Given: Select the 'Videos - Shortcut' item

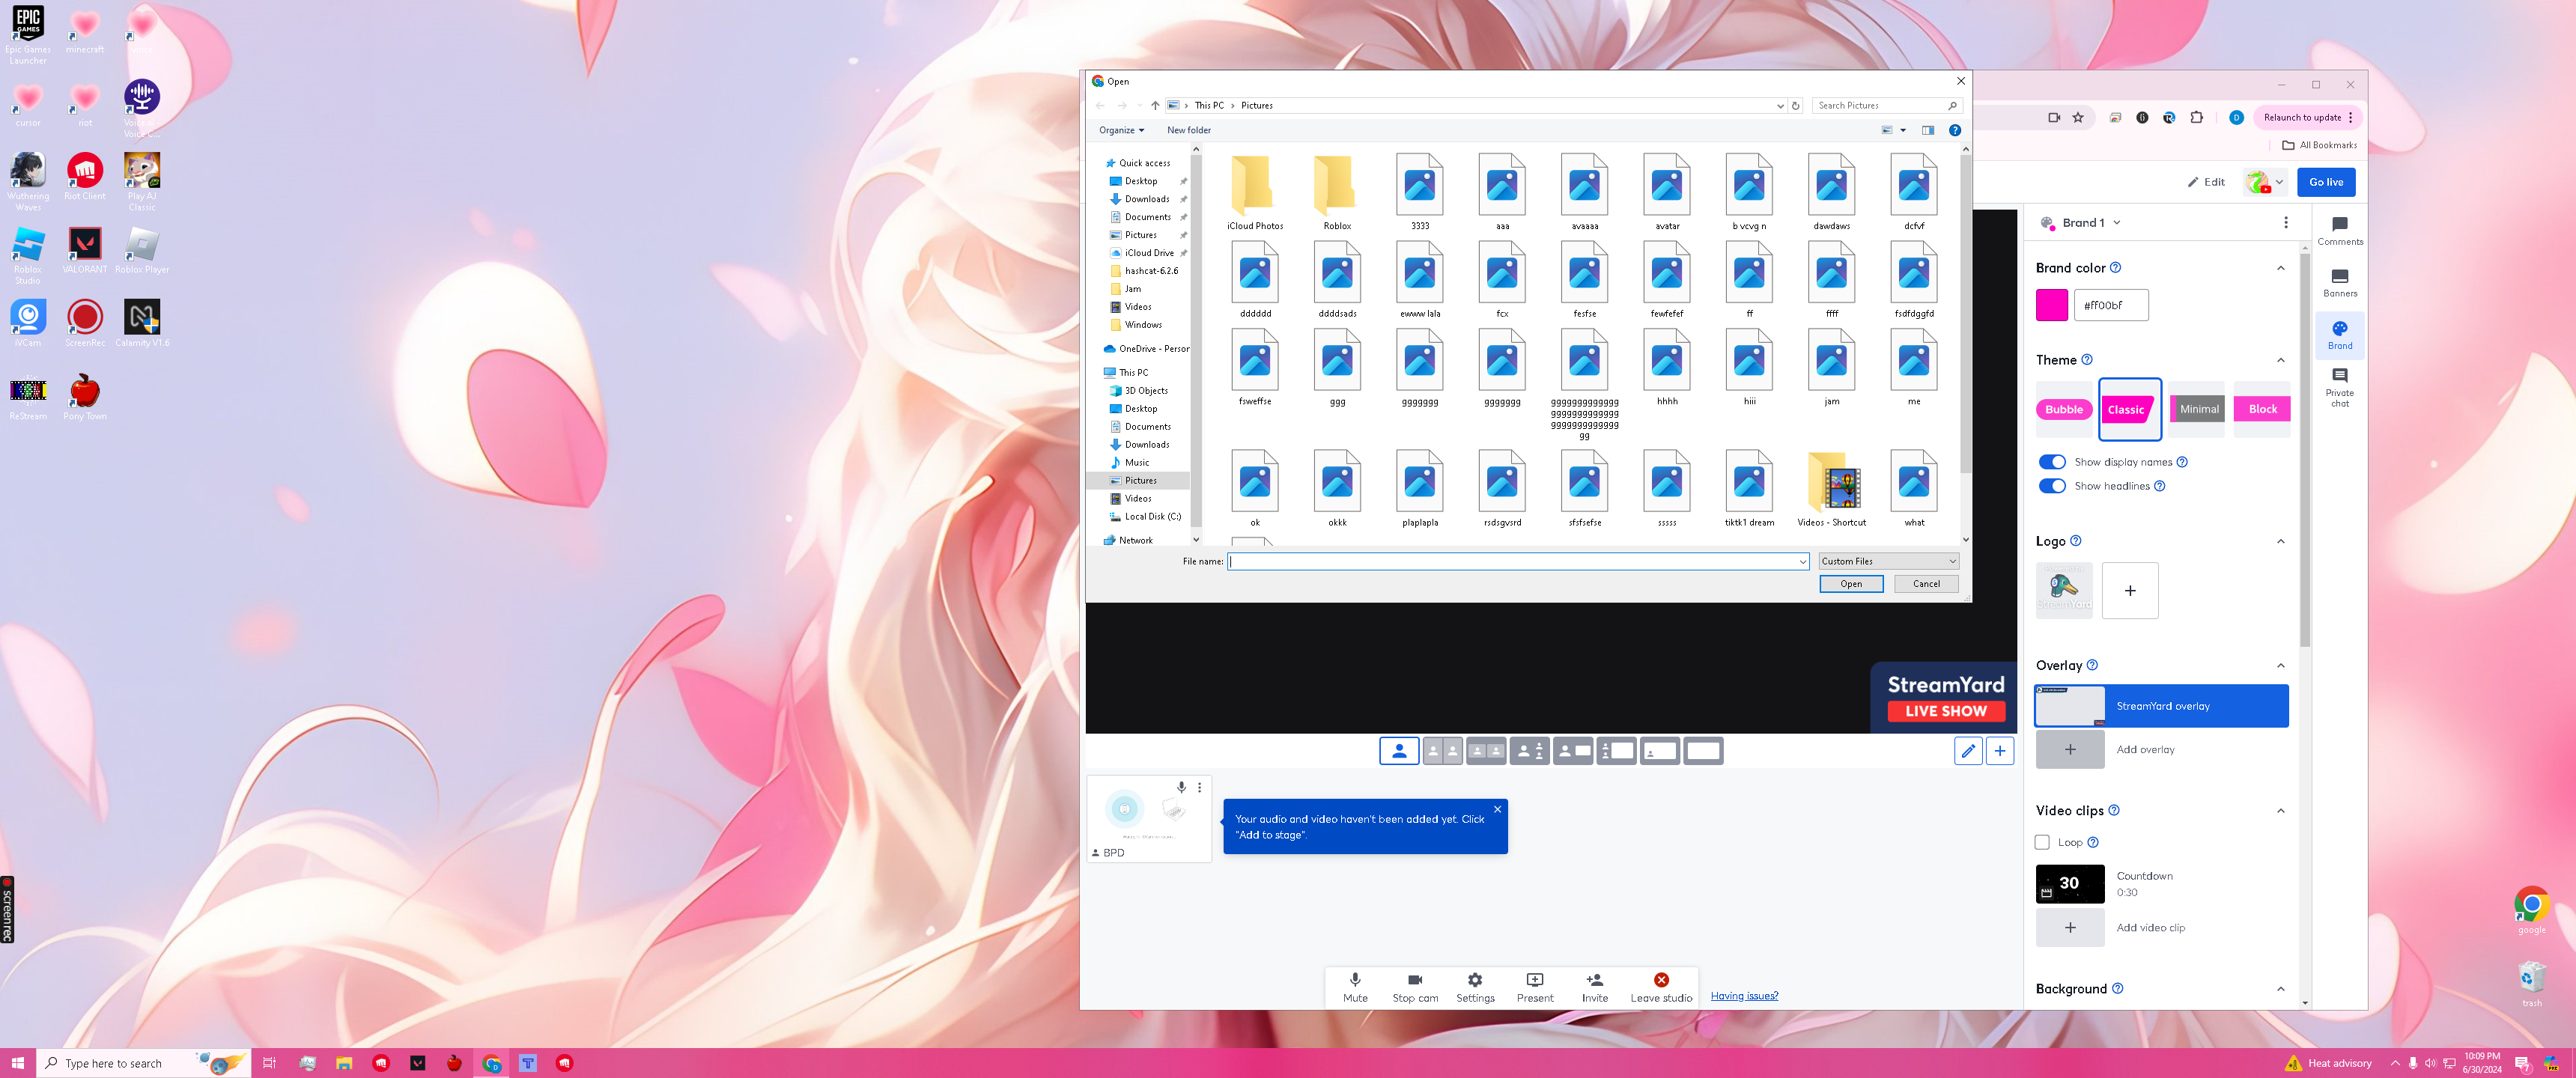Looking at the screenshot, I should pyautogui.click(x=1831, y=489).
